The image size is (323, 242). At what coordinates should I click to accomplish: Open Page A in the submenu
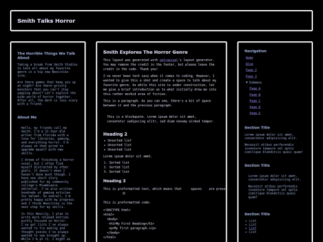[255, 88]
